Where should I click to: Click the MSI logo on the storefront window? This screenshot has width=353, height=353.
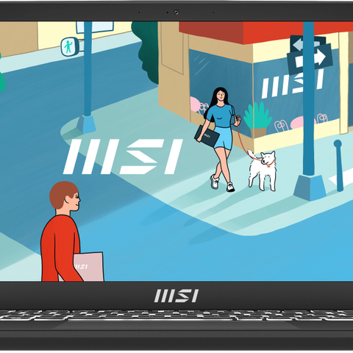(x=293, y=84)
